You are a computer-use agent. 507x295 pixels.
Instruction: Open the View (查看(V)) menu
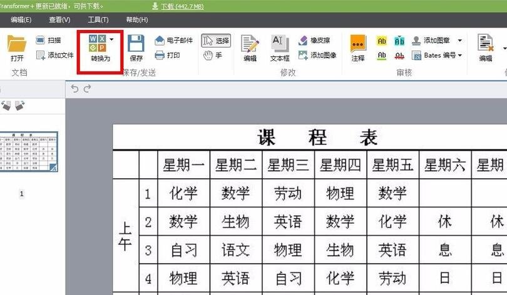[59, 20]
